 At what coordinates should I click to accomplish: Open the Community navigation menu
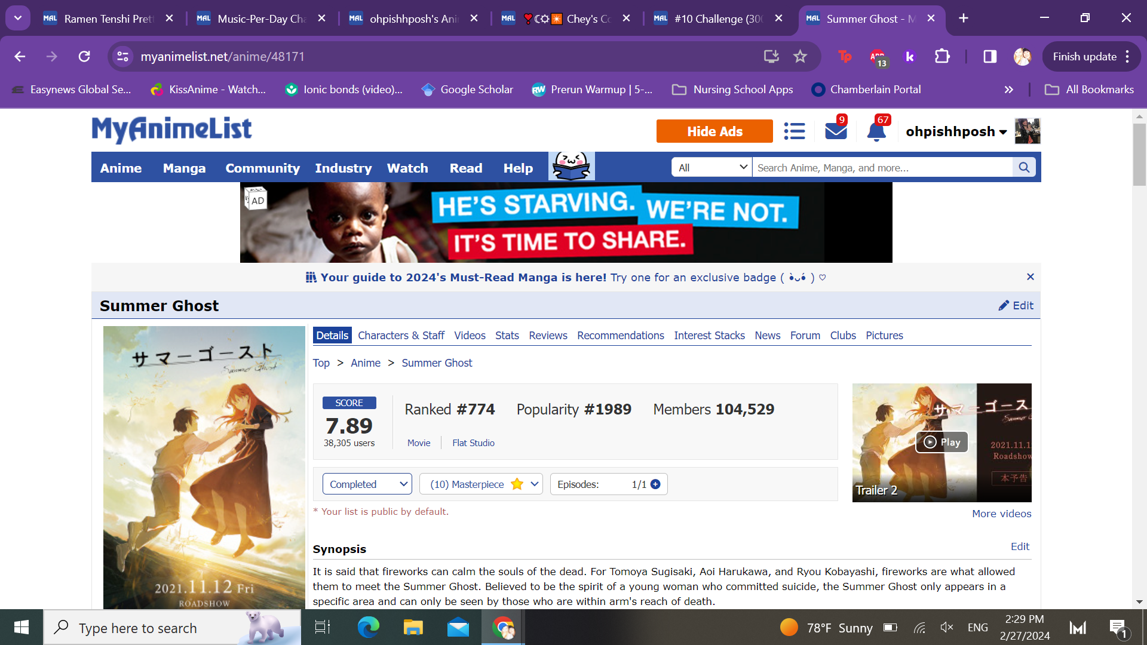click(x=262, y=168)
